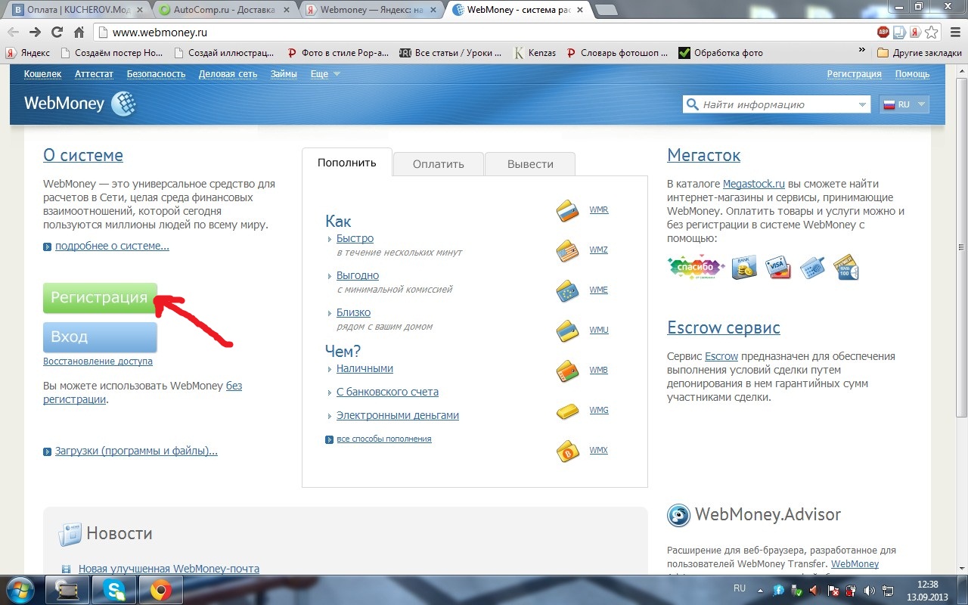Image resolution: width=968 pixels, height=605 pixels.
Task: Open the Chrome menu icon
Action: (954, 32)
